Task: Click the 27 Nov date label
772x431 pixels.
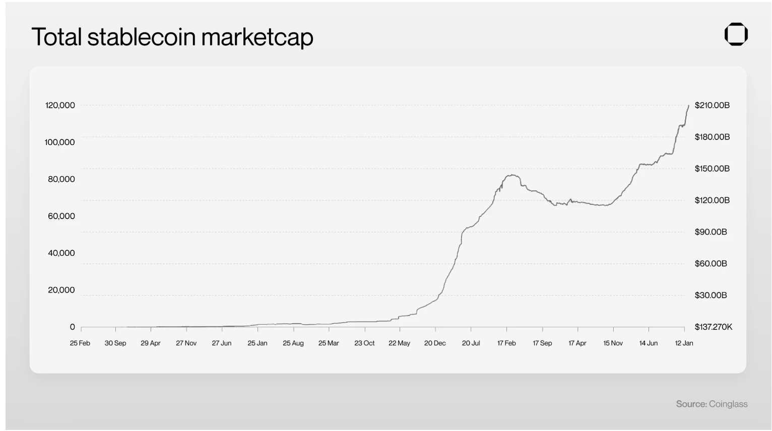Action: click(x=186, y=343)
